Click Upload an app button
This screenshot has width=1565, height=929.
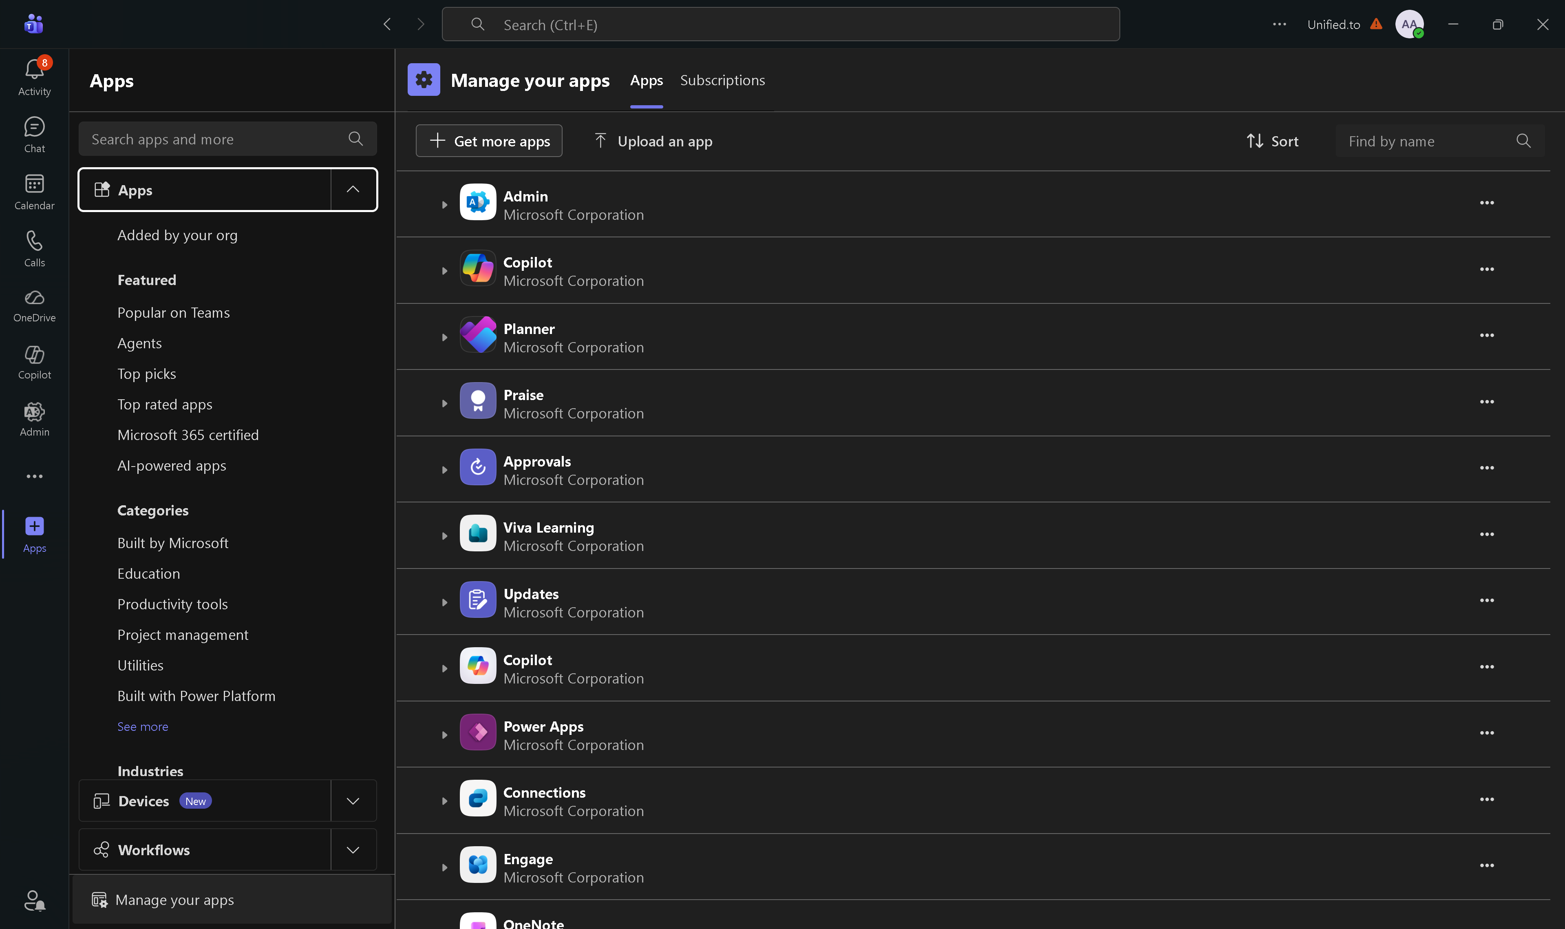653,142
